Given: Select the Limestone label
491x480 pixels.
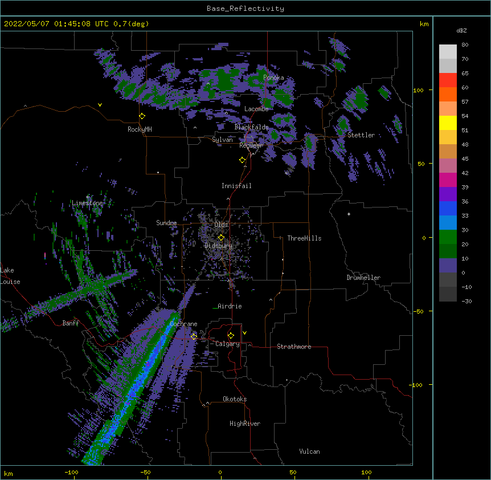Looking at the screenshot, I should click(x=87, y=203).
